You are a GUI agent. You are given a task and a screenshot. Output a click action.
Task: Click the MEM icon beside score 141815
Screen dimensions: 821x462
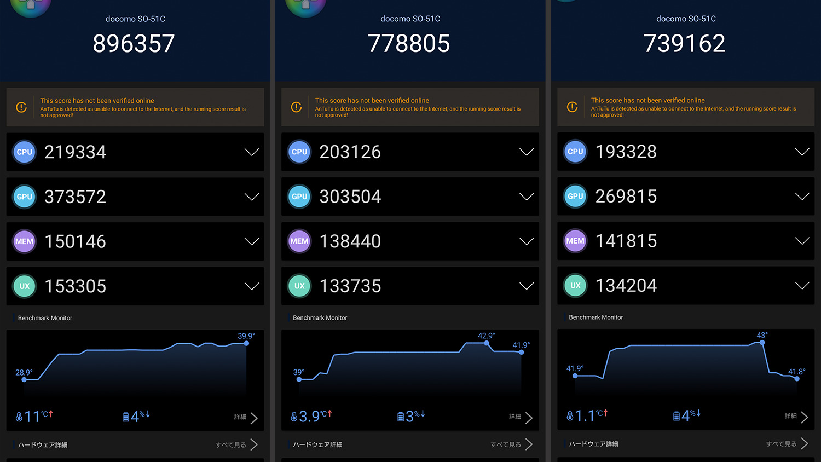coord(575,241)
